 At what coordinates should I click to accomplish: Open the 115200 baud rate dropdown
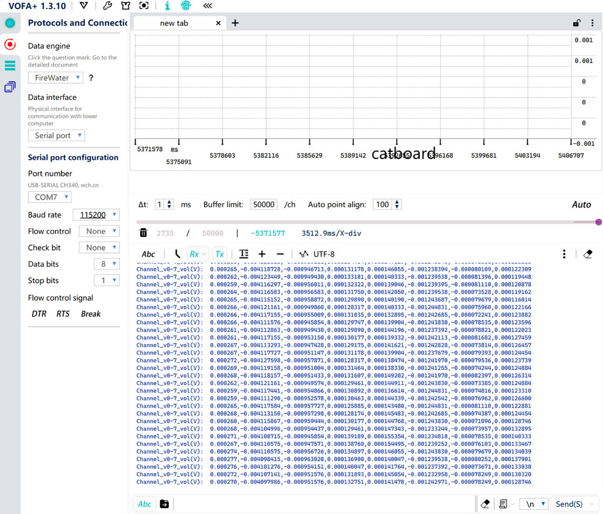tap(96, 215)
